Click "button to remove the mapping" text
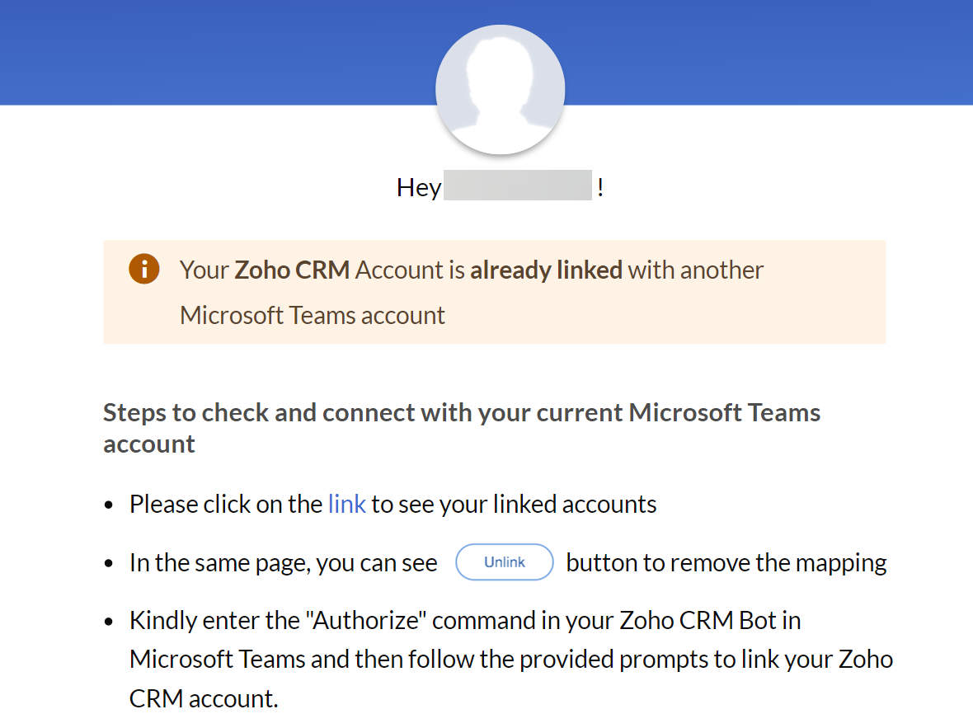The image size is (973, 728). tap(726, 563)
